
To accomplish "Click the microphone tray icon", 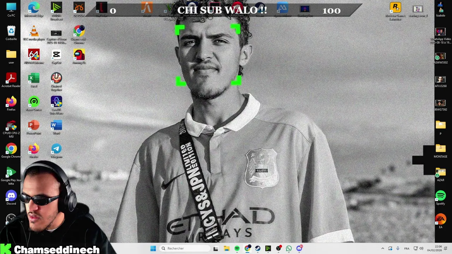I will 398,248.
